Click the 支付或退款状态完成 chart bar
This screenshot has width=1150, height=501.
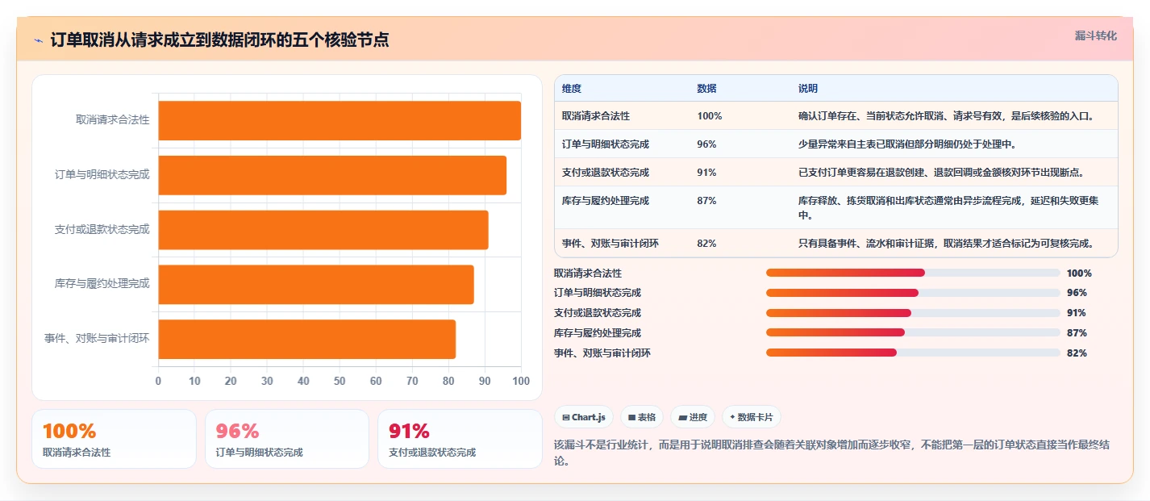pos(323,230)
